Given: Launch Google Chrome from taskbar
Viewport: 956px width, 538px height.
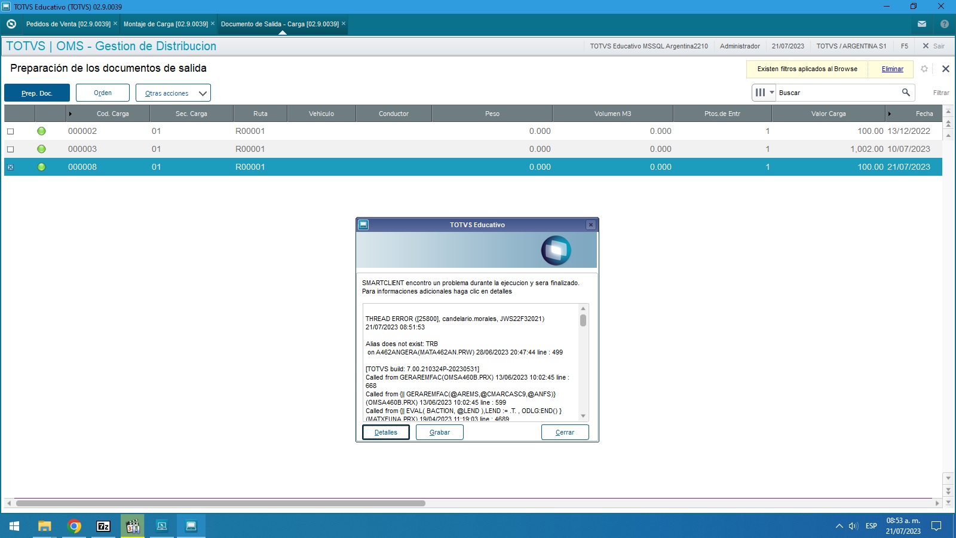Looking at the screenshot, I should click(x=74, y=526).
